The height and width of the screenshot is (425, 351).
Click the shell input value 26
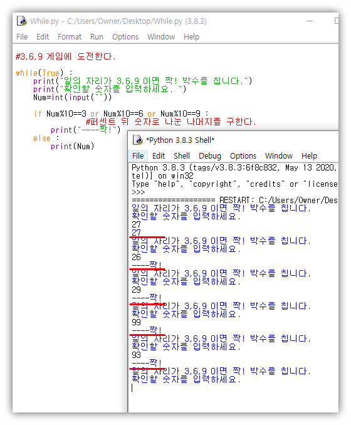pyautogui.click(x=136, y=257)
